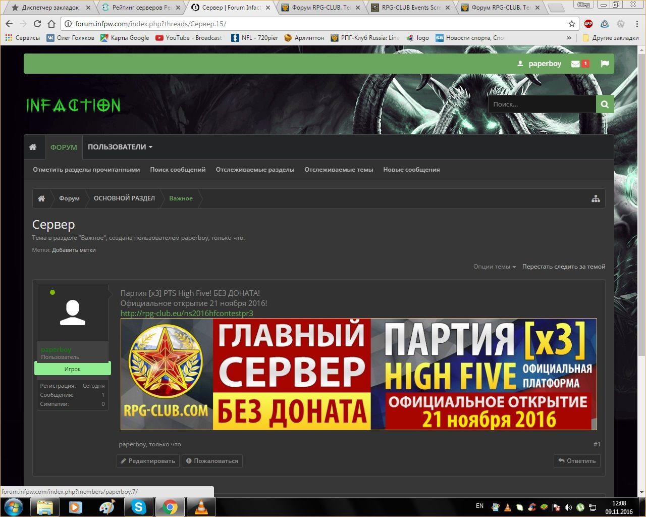Image resolution: width=646 pixels, height=517 pixels.
Task: Click Перестать следить за темой link
Action: click(x=563, y=267)
